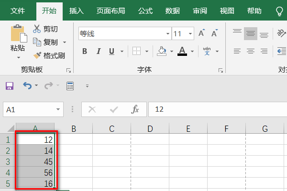Viewport: 287px width, 191px height.
Task: Select column B header
Action: [74, 128]
